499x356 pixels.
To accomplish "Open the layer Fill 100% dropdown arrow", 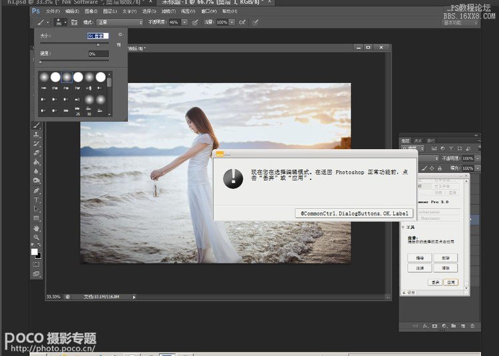I will (477, 168).
